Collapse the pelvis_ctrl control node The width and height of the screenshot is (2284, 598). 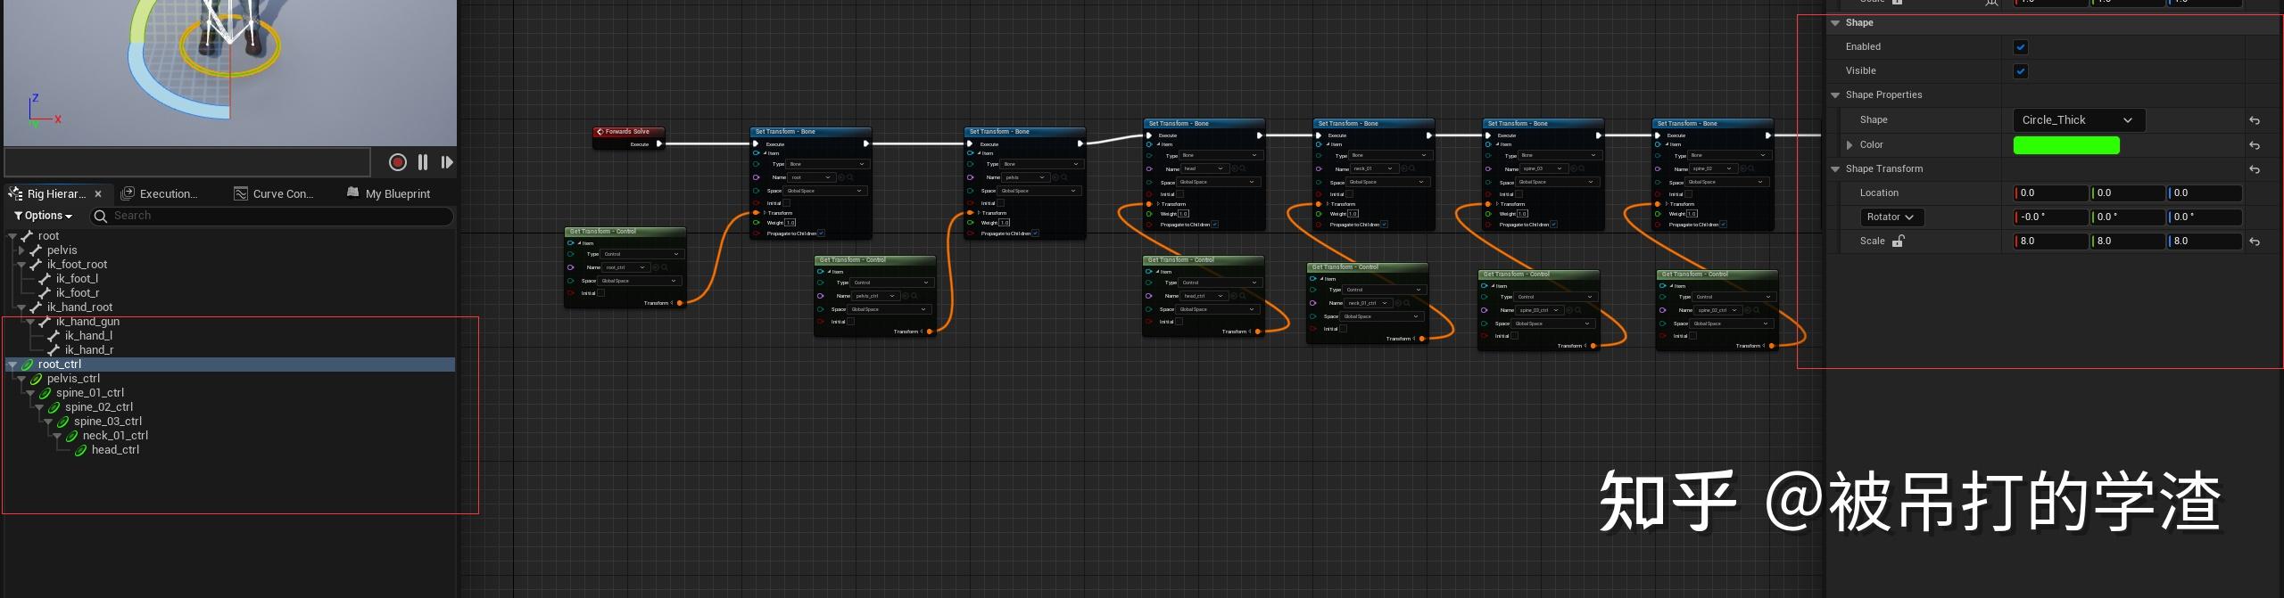click(21, 379)
